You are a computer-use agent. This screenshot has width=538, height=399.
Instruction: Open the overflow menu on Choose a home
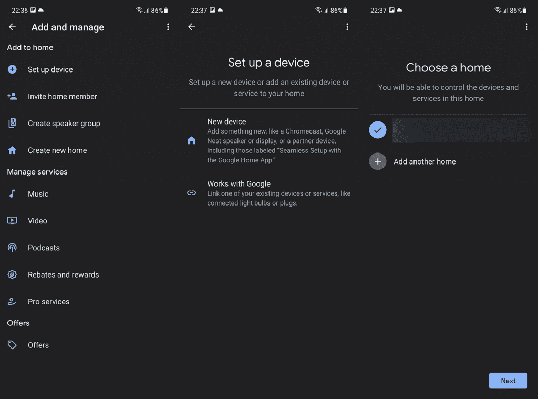click(527, 27)
